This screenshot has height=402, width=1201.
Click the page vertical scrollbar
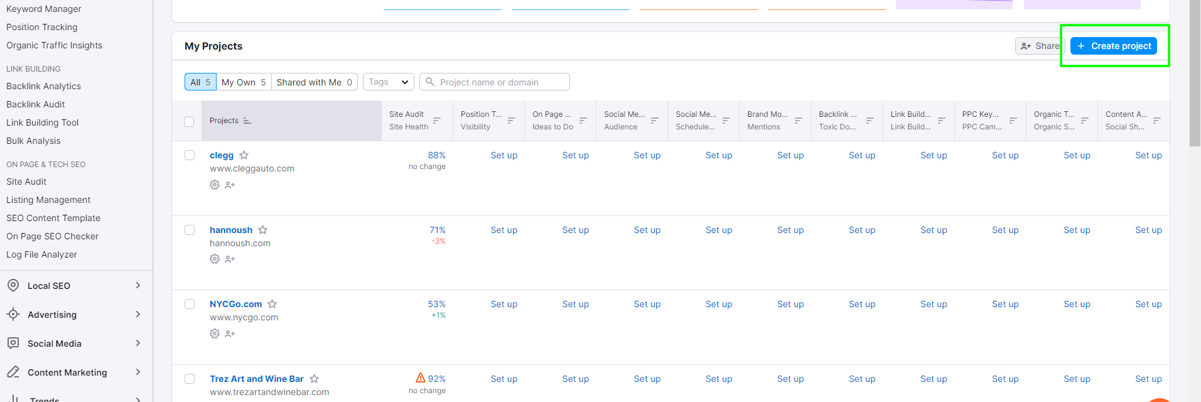coord(1195,73)
